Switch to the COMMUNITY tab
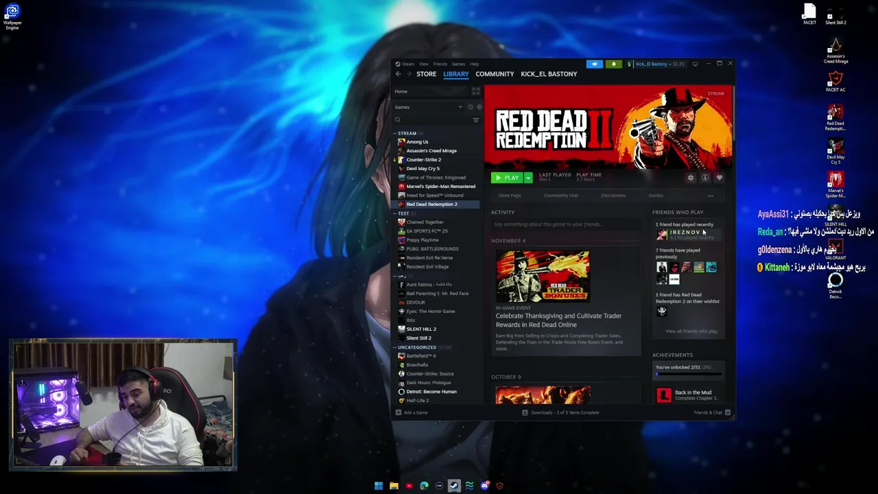The width and height of the screenshot is (878, 494). point(495,74)
